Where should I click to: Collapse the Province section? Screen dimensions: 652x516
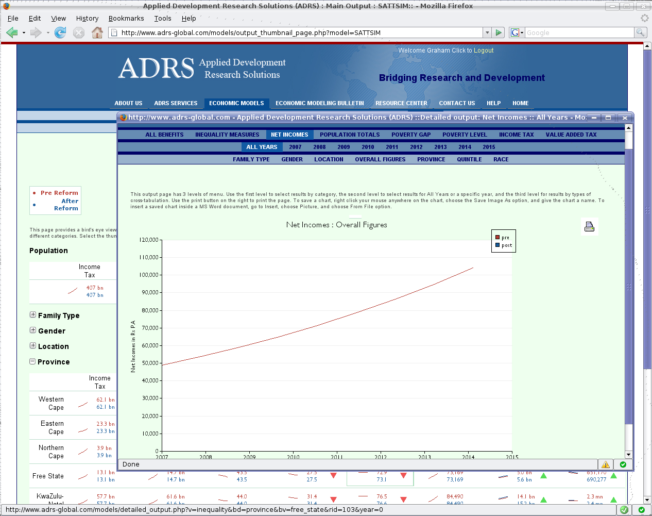pos(33,361)
